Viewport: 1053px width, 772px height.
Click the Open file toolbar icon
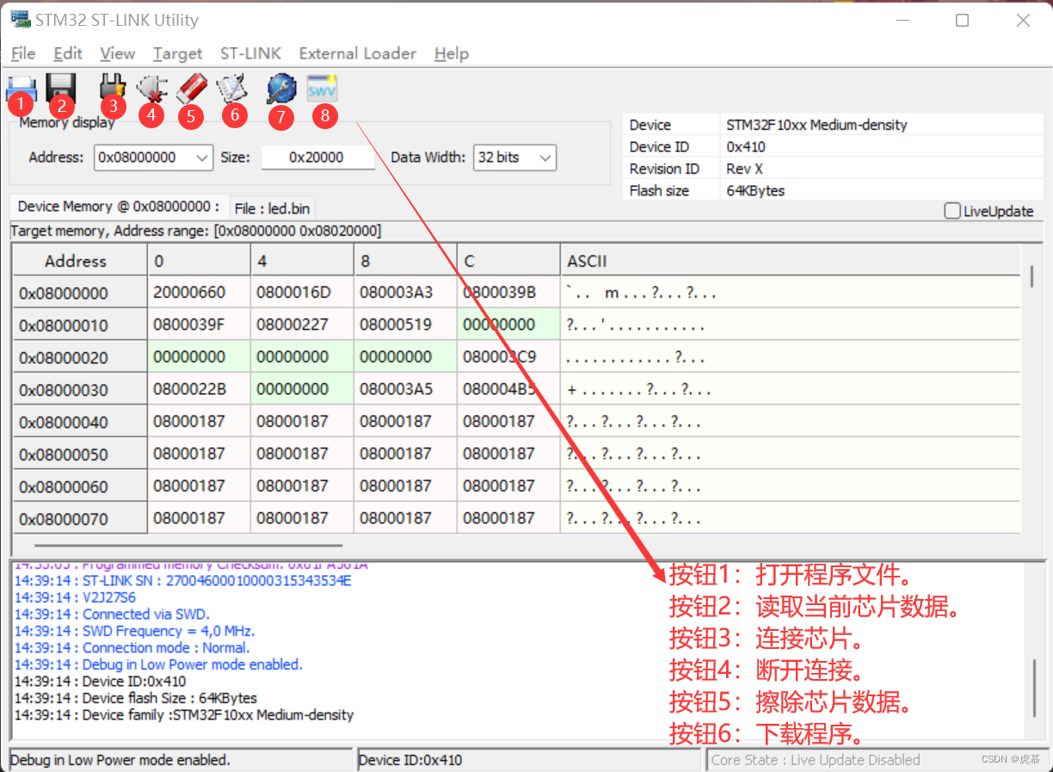point(22,88)
